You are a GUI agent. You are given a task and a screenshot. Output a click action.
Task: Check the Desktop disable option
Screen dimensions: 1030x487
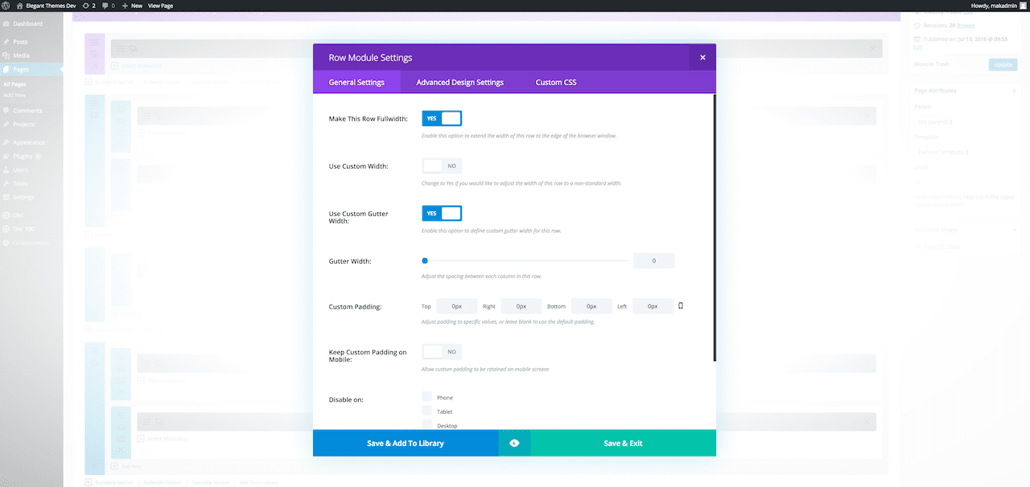(x=426, y=424)
